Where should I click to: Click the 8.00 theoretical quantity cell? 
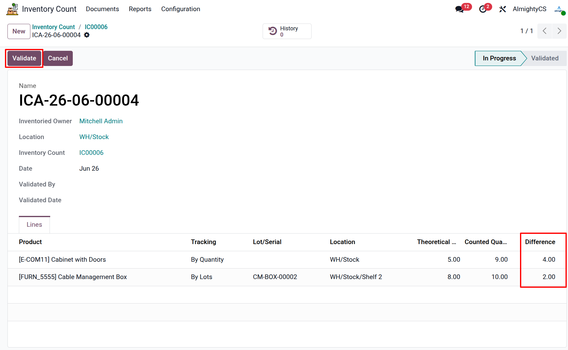[x=454, y=277]
